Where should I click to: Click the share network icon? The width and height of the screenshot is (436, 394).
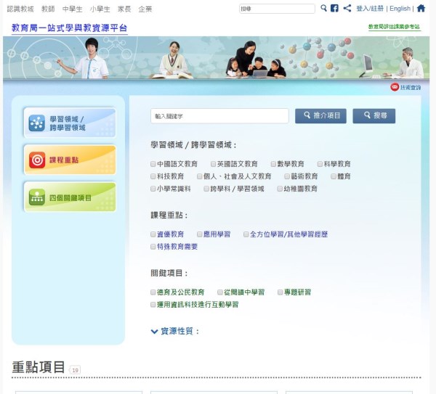click(x=347, y=9)
